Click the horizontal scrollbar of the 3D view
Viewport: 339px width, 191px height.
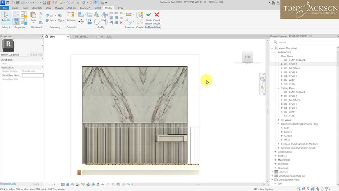pyautogui.click(x=198, y=184)
